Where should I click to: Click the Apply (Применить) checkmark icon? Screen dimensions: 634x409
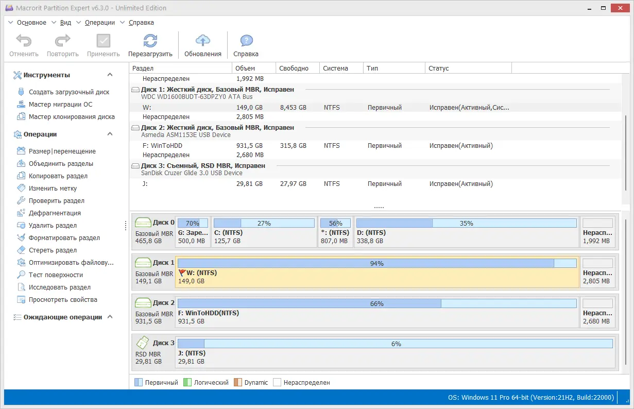coord(104,41)
